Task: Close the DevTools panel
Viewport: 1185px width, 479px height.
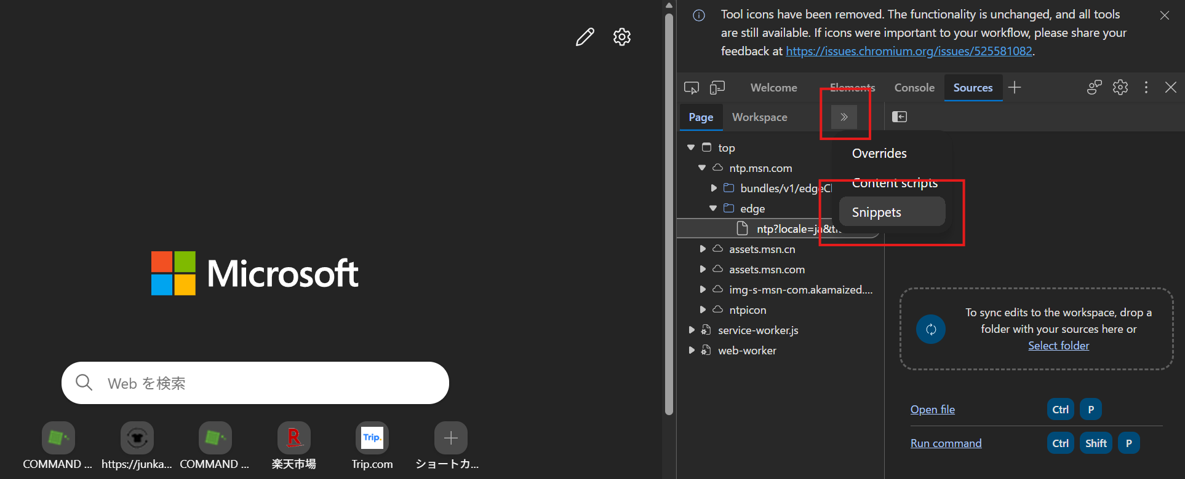Action: tap(1171, 88)
